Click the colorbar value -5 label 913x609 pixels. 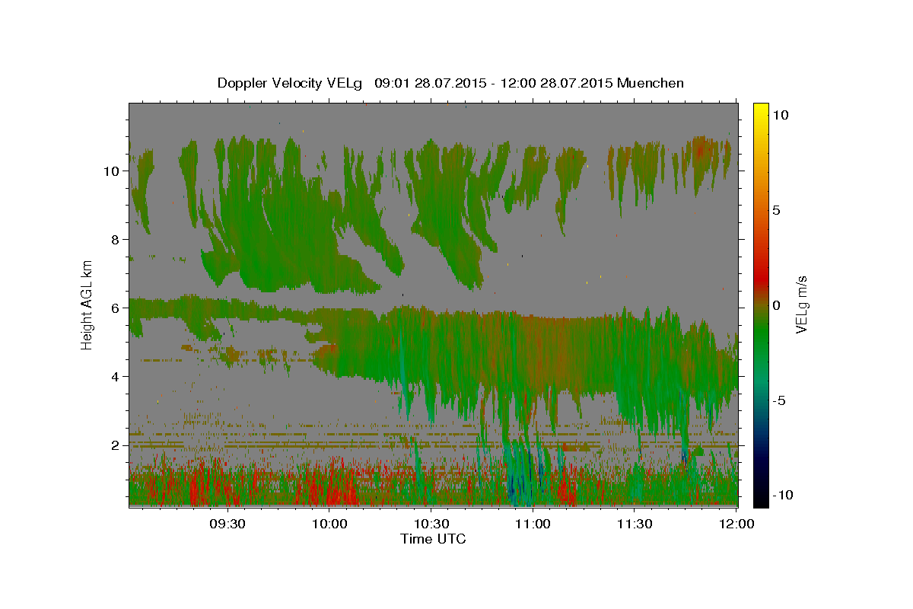click(778, 400)
